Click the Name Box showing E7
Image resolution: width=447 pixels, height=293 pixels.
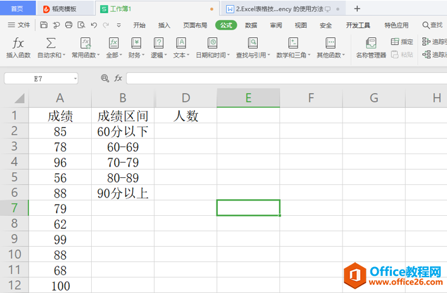click(x=41, y=78)
